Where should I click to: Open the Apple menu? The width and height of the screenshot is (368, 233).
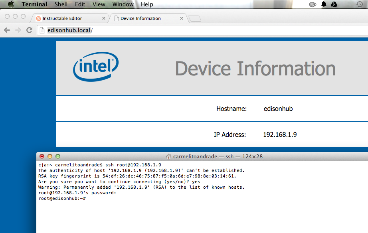[x=11, y=4]
